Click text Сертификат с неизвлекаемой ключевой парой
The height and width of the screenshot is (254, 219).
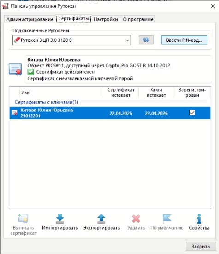80,79
